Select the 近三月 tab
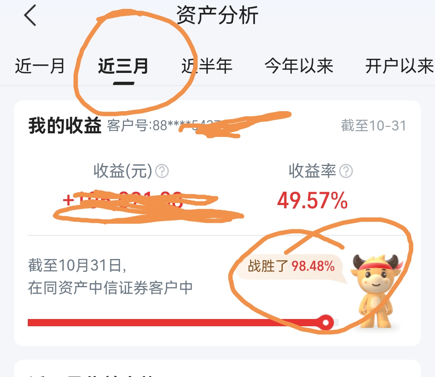 123,66
